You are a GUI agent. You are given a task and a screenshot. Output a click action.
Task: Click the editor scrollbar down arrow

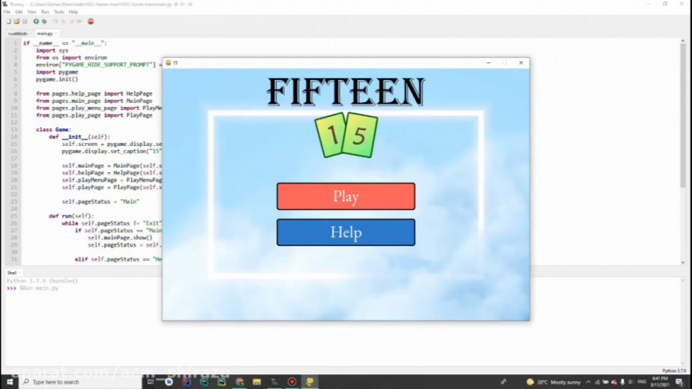(683, 262)
